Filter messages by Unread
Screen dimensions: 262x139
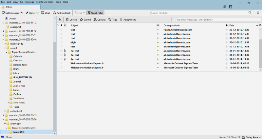click(x=71, y=20)
